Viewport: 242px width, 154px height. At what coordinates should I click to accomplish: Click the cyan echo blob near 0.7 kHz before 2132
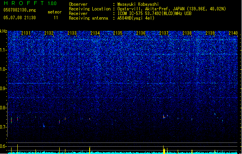(44, 125)
